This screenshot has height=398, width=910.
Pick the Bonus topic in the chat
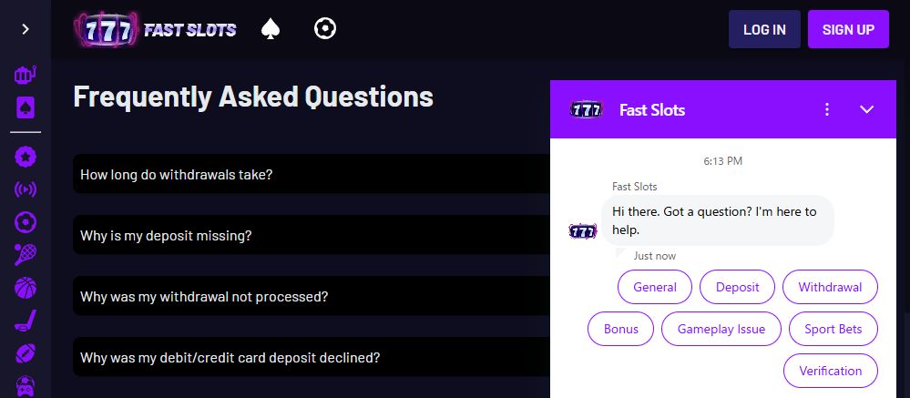click(621, 329)
